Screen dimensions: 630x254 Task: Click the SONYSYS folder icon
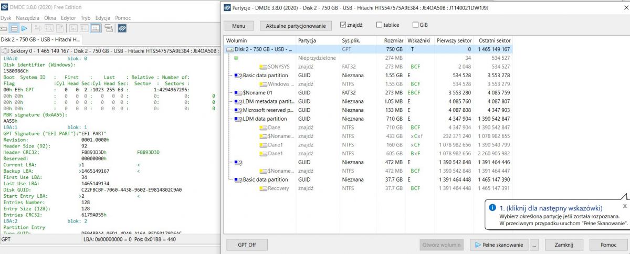(x=263, y=67)
